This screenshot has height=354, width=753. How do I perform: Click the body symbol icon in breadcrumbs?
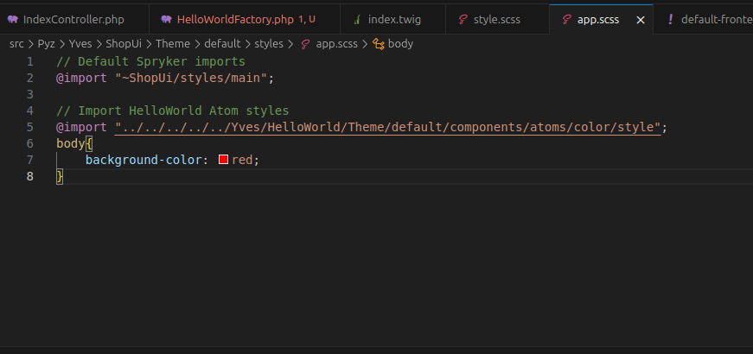379,44
